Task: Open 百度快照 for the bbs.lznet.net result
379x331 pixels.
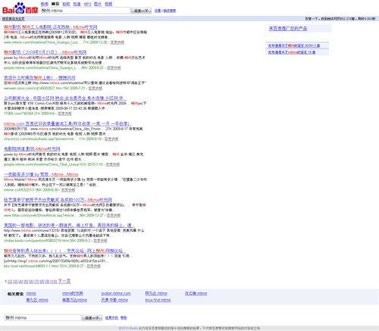Action: pos(94,266)
